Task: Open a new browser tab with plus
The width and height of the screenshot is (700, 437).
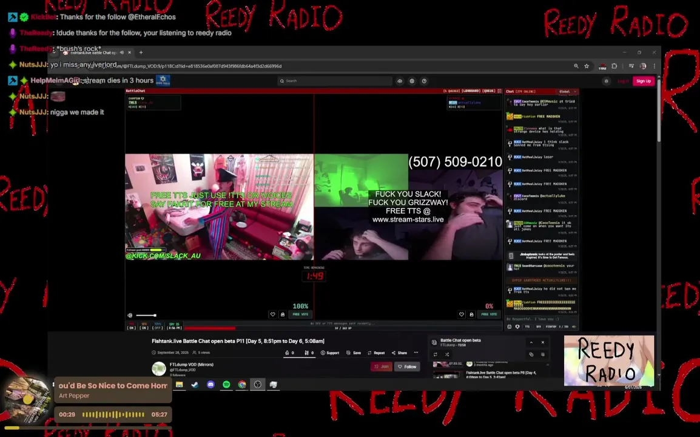Action: [141, 52]
